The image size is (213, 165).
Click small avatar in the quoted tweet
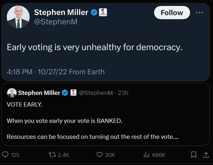[x=12, y=93]
